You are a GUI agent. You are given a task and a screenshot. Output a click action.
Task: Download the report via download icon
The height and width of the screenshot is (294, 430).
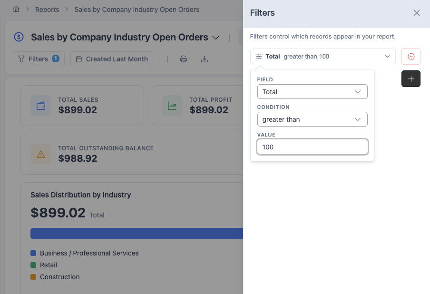[x=205, y=59]
